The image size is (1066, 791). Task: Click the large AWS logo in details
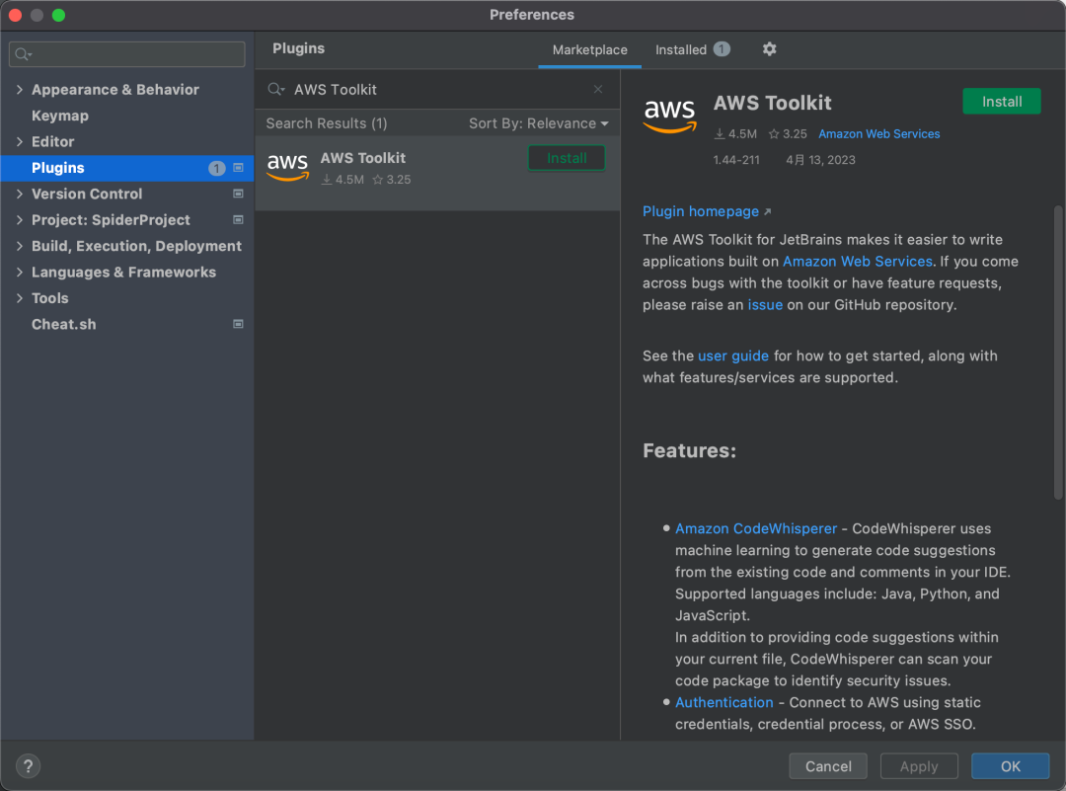[x=670, y=116]
